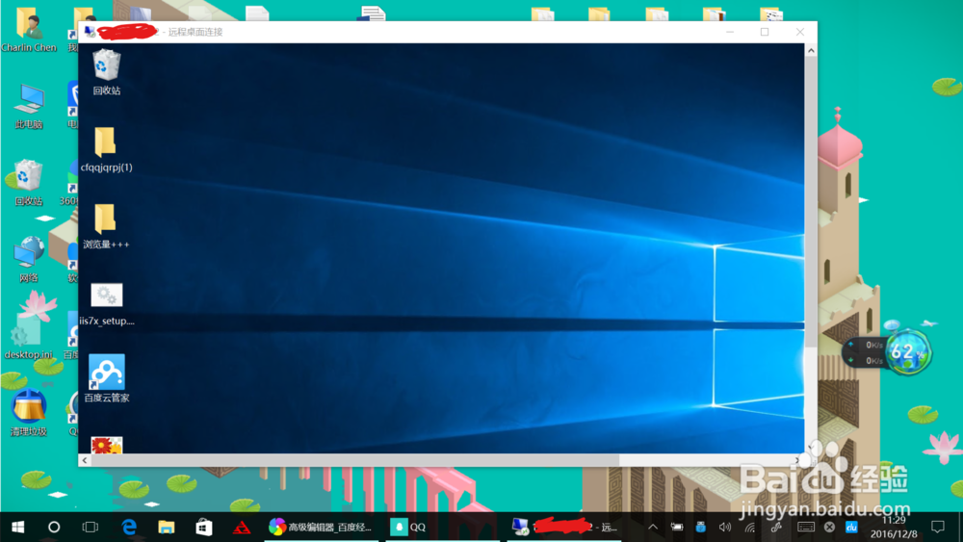Screen dimensions: 963x542
Task: Open the Baidu input method du icon
Action: tap(851, 527)
